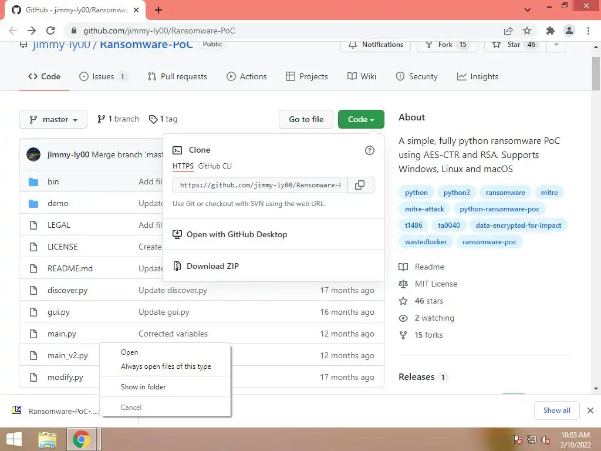
Task: Go back using the browser back arrow
Action: click(13, 31)
